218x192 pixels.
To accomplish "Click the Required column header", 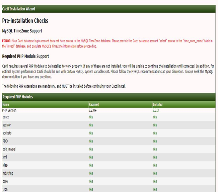I will (x=94, y=104).
